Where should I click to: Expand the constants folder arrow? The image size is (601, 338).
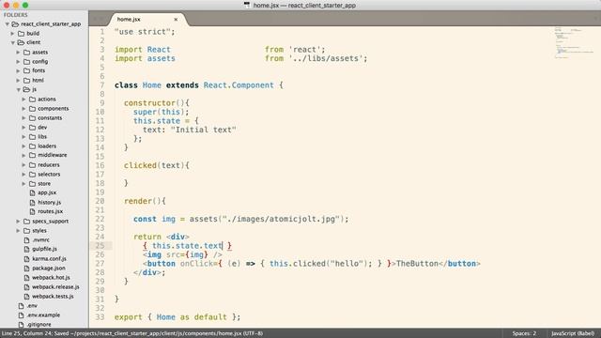23,118
